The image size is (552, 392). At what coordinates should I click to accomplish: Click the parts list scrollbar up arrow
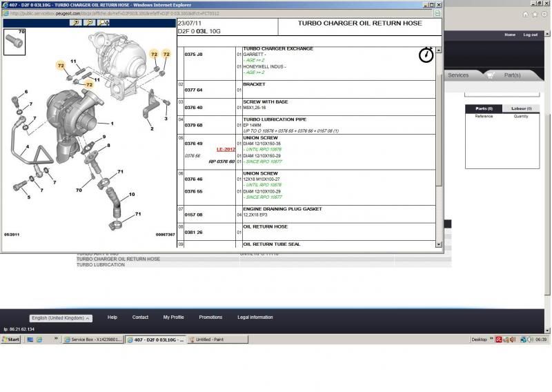coord(439,50)
